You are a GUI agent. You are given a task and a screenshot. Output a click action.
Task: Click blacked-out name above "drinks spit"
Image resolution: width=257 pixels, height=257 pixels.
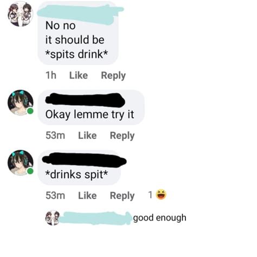(84, 160)
